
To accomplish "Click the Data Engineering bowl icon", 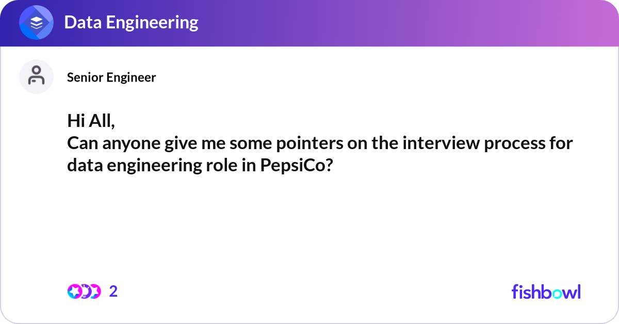I will 37,23.
